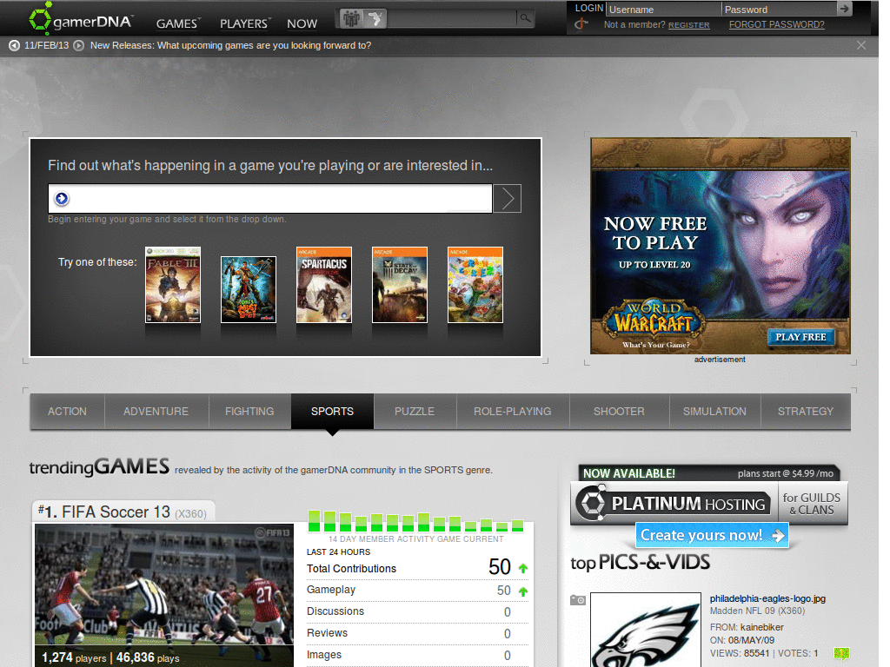
Task: Click the 11/FEB/13 date text
Action: coord(47,45)
